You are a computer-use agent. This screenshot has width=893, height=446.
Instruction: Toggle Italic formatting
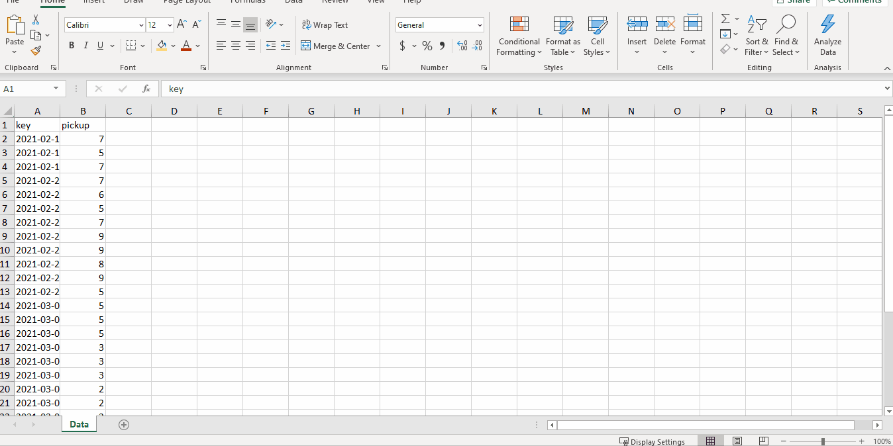click(x=86, y=46)
